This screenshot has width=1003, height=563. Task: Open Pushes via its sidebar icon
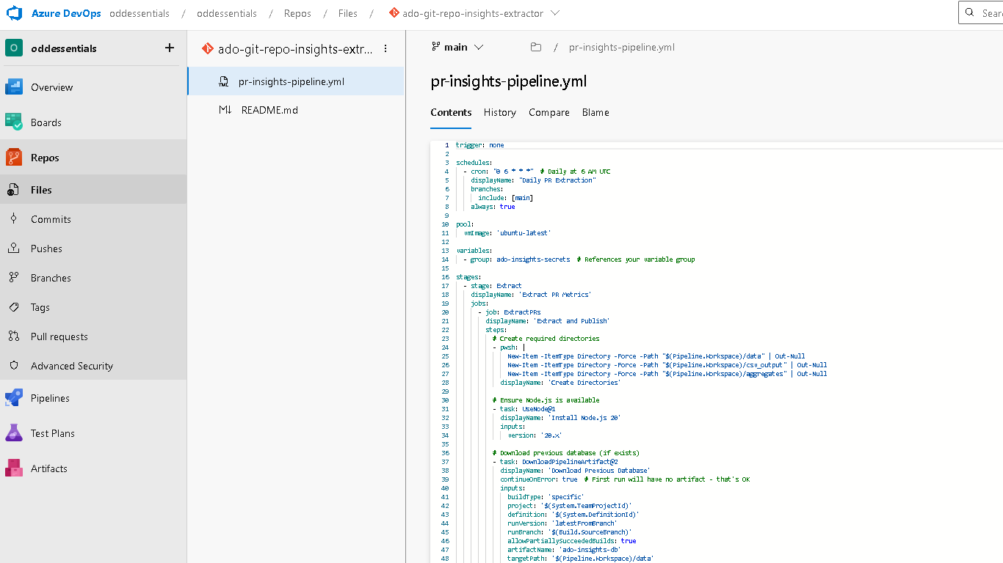point(13,249)
